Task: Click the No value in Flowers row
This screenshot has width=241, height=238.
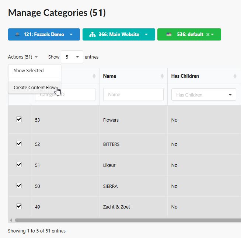Action: point(174,120)
